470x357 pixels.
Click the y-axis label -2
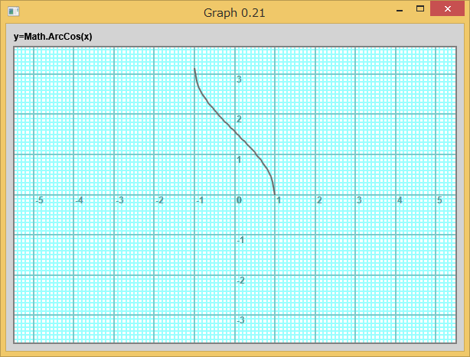[240, 281]
